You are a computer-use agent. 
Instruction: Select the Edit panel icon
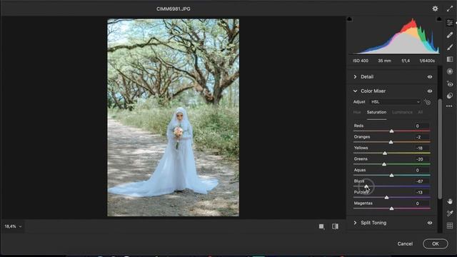coord(450,23)
